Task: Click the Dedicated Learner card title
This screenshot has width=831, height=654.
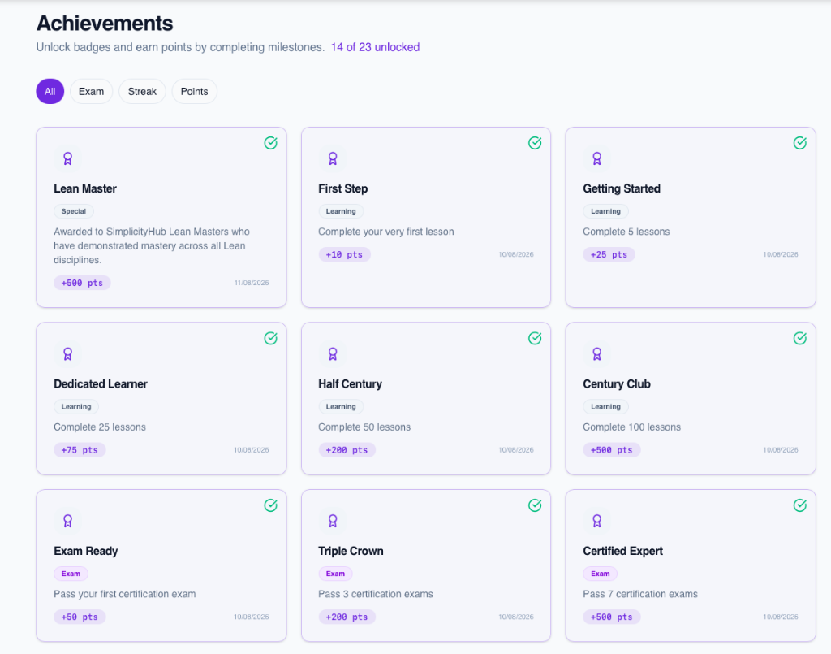Action: click(101, 384)
